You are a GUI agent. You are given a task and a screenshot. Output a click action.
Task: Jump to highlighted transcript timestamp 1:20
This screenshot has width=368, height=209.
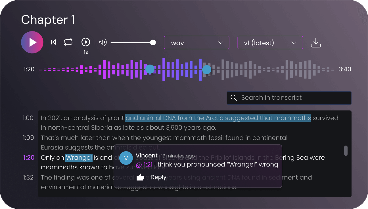29,157
